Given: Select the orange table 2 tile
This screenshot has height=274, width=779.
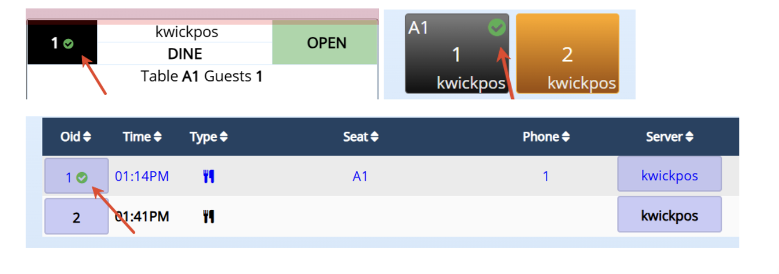Looking at the screenshot, I should point(567,54).
